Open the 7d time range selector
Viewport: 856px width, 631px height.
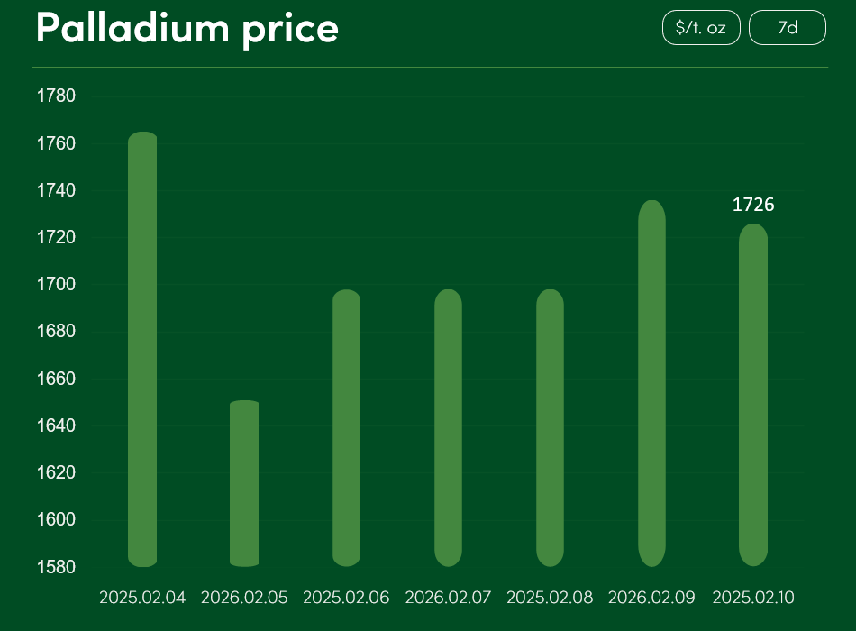pos(787,28)
